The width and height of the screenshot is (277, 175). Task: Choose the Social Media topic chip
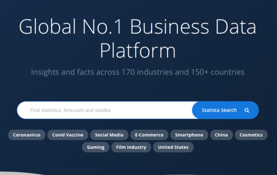tap(109, 135)
